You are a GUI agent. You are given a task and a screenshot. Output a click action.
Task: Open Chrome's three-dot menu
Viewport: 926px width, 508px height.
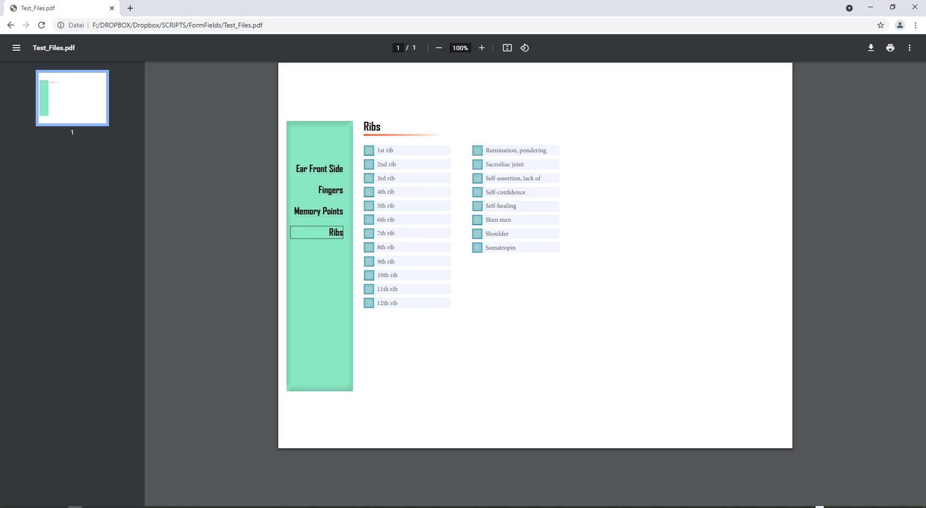(915, 25)
